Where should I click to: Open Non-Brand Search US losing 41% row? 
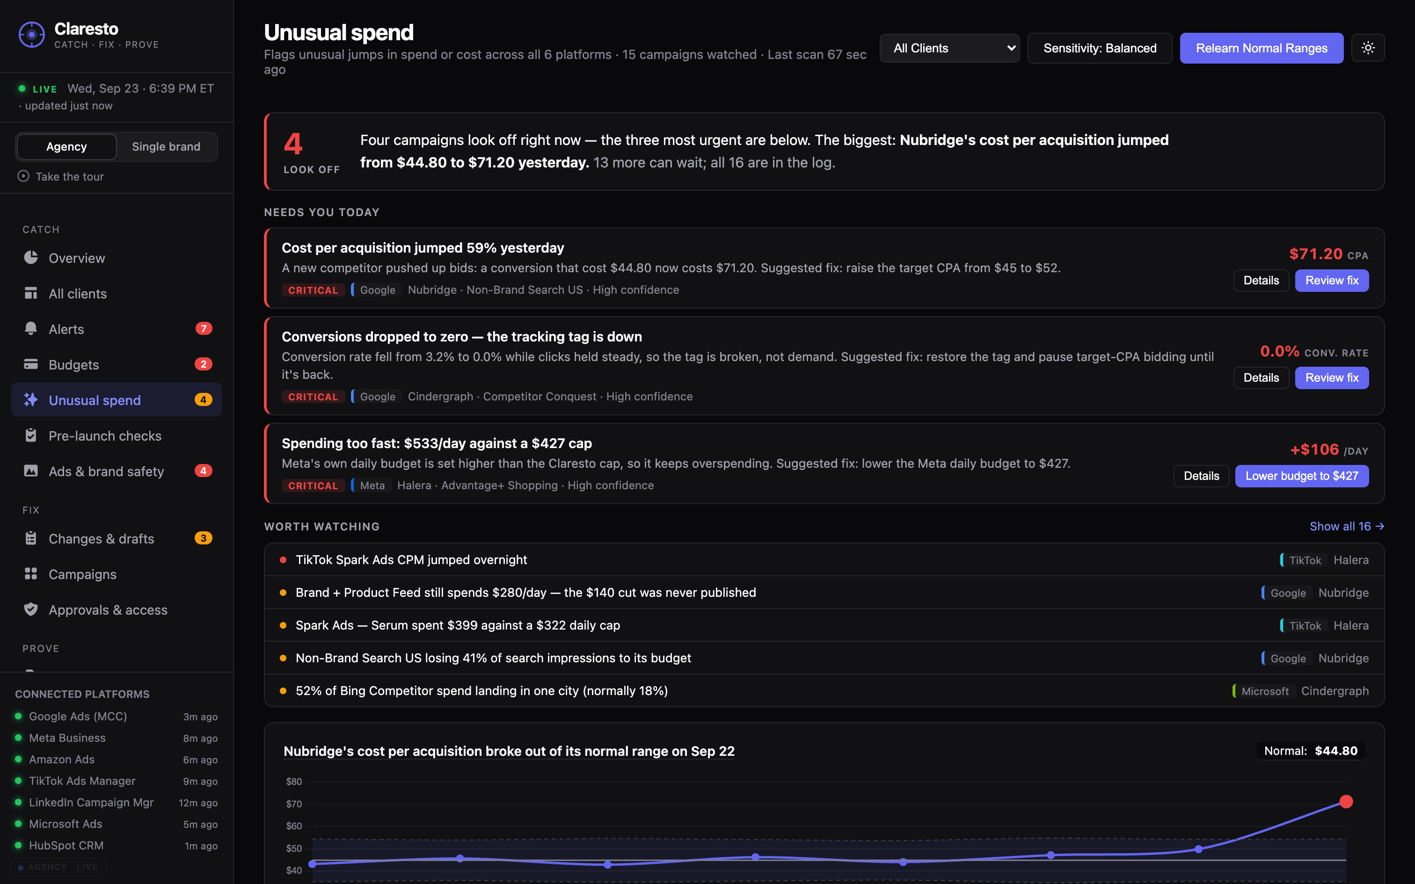[x=824, y=658]
